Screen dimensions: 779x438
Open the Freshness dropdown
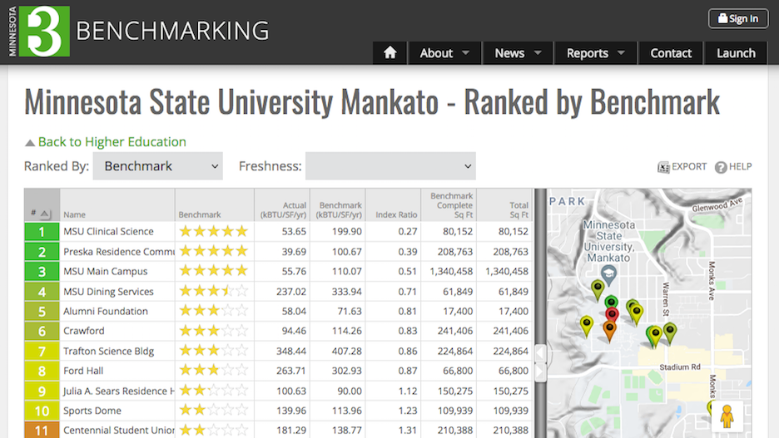tap(390, 166)
